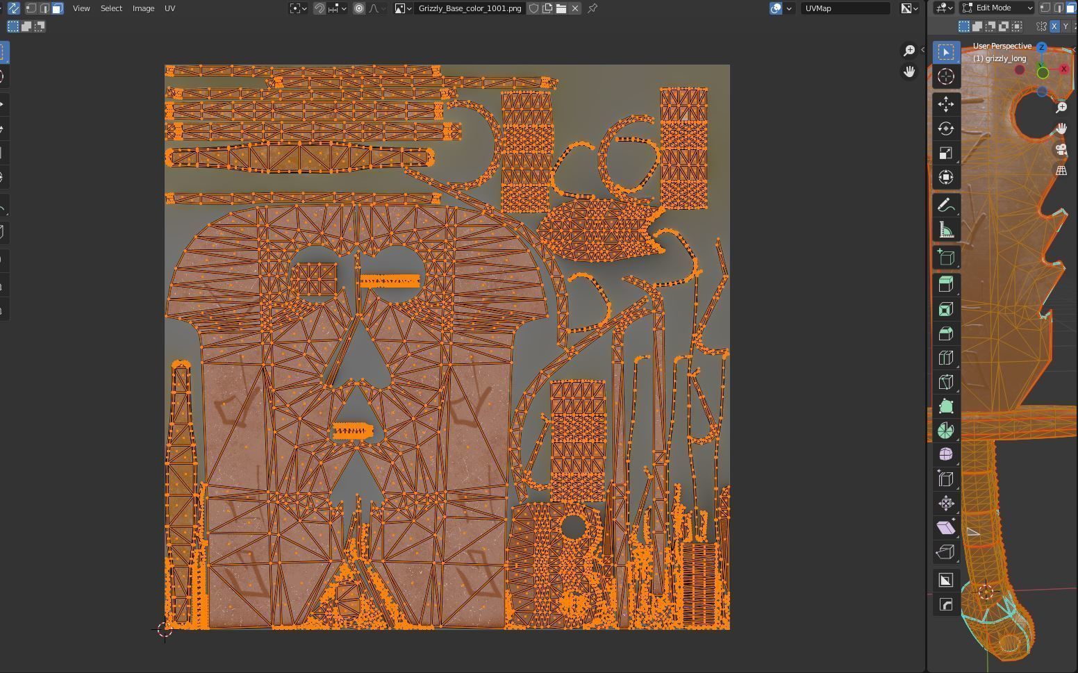Choose the Poly Build tool
The width and height of the screenshot is (1078, 673).
tap(946, 406)
